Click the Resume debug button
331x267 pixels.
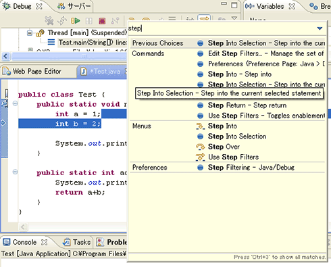tap(76, 21)
